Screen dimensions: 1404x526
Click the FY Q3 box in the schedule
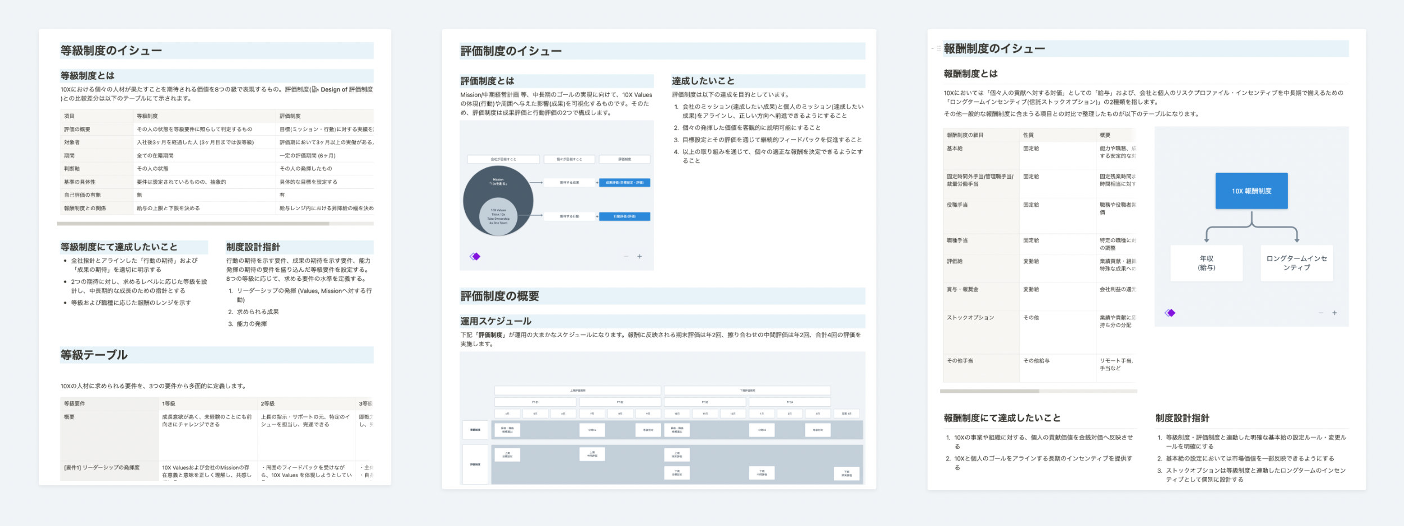coord(705,402)
